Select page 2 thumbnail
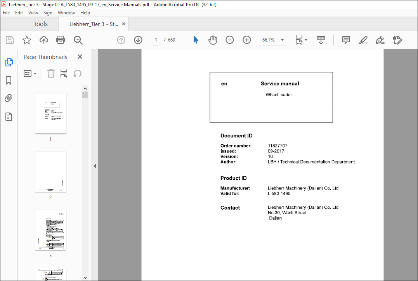 click(x=51, y=172)
